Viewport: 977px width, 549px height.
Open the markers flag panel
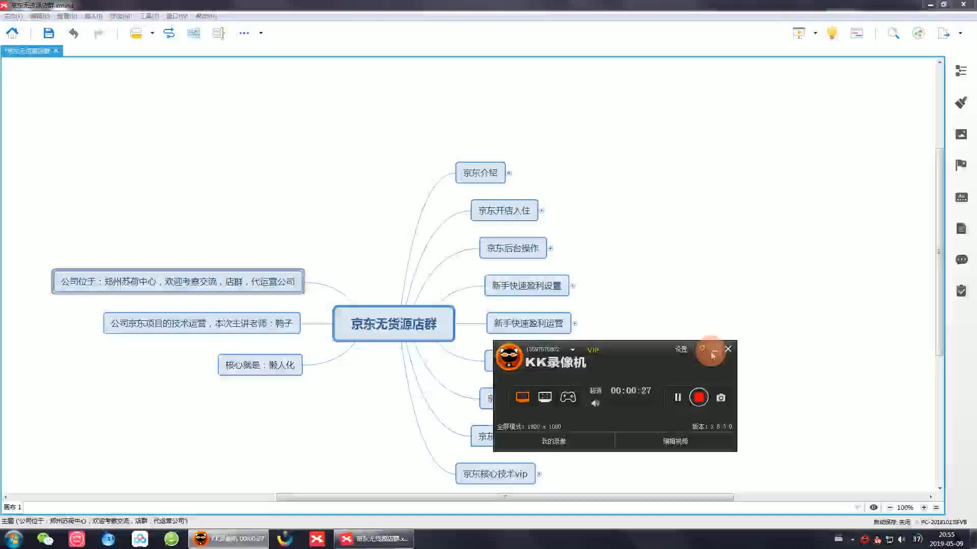coord(961,165)
